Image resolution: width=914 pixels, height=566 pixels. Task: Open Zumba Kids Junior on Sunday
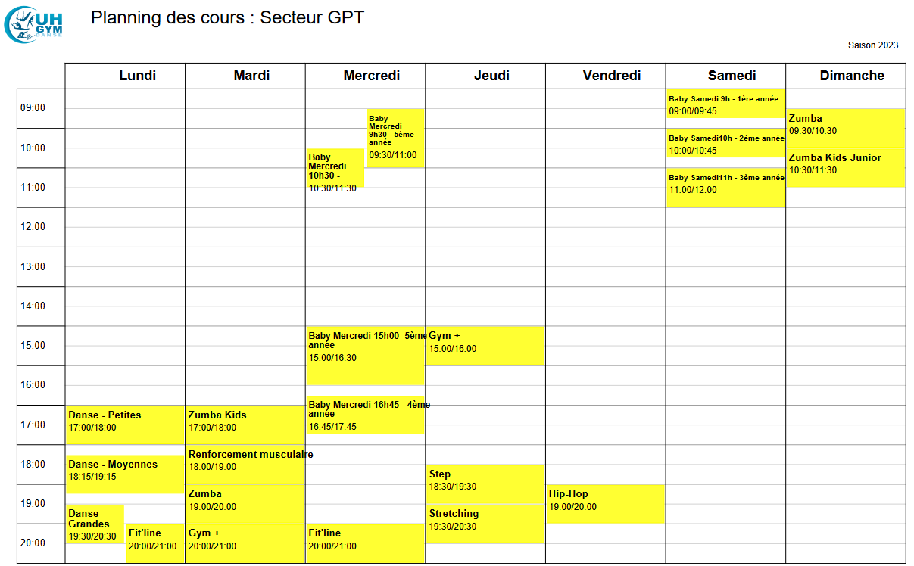[x=845, y=167]
